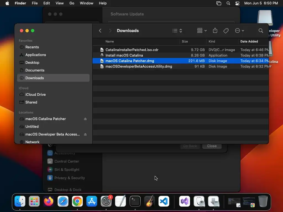Open iCloud Drive in sidebar
This screenshot has height=212, width=283.
53,94
